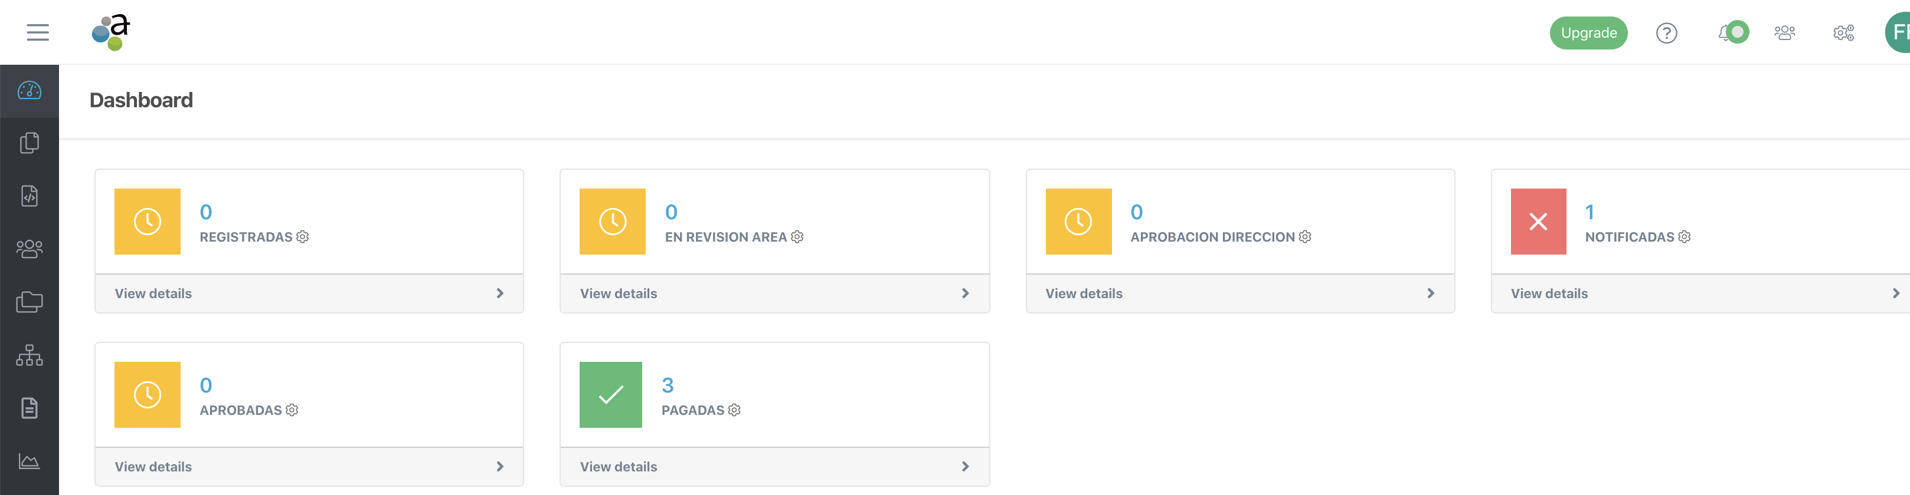Open the team members icon in header
Screen dimensions: 1910x495
(1784, 34)
